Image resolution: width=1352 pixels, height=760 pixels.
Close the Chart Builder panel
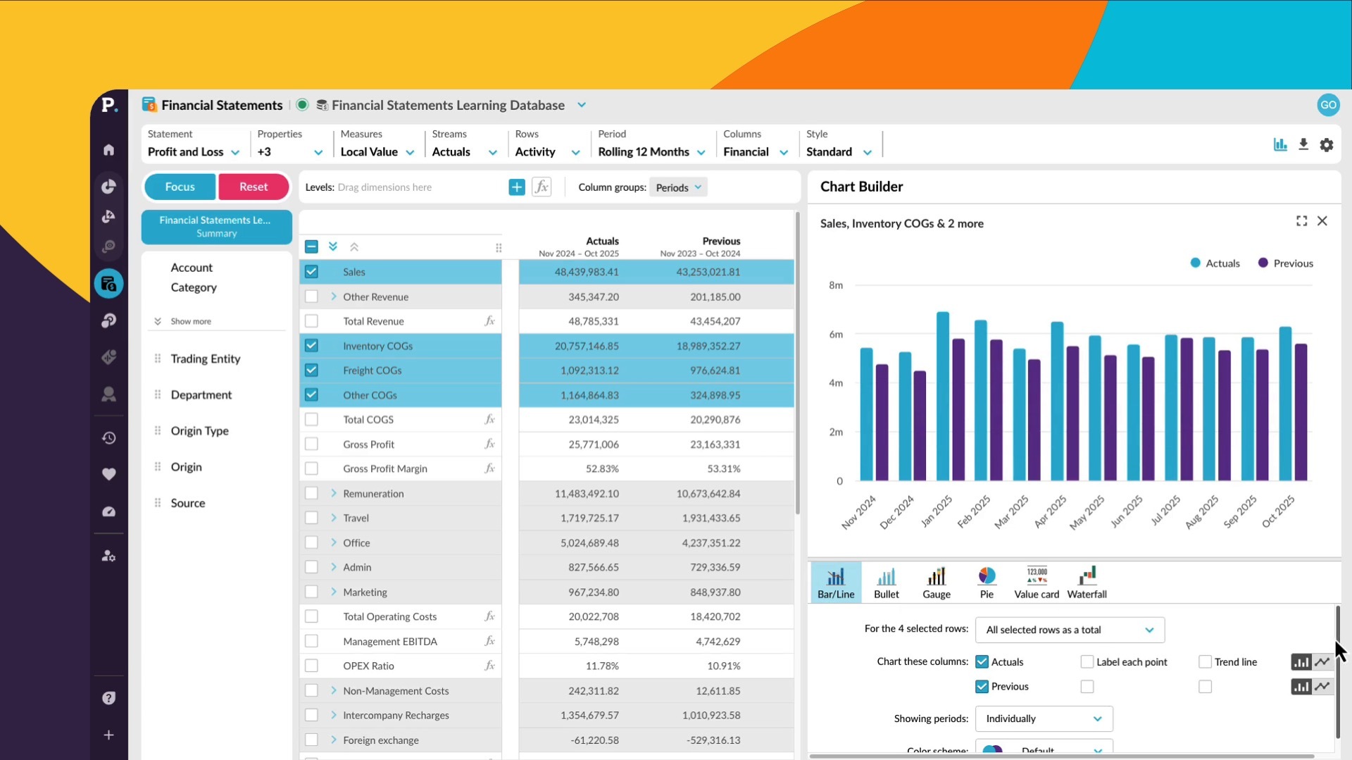[x=1322, y=221]
